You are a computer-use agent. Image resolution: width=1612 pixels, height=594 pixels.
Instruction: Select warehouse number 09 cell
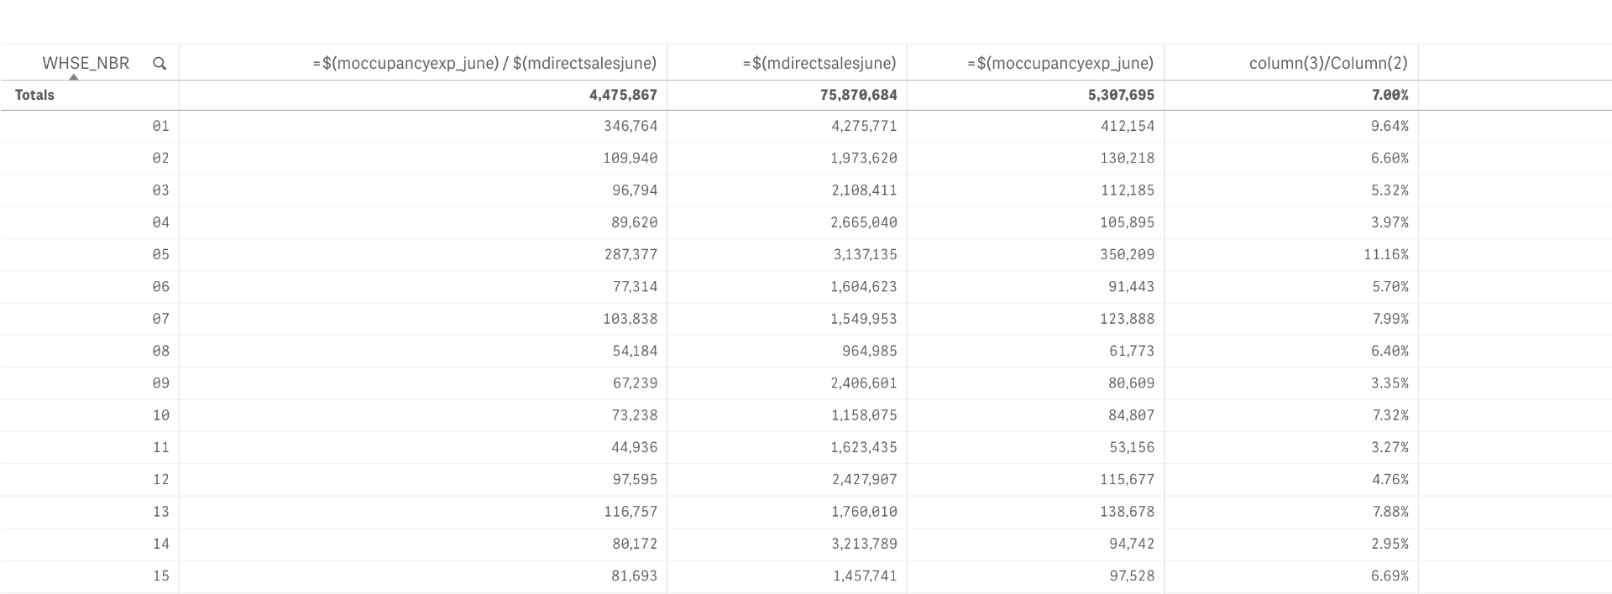pyautogui.click(x=160, y=383)
